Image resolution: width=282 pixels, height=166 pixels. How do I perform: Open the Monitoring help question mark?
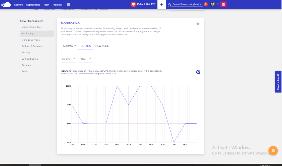(198, 23)
